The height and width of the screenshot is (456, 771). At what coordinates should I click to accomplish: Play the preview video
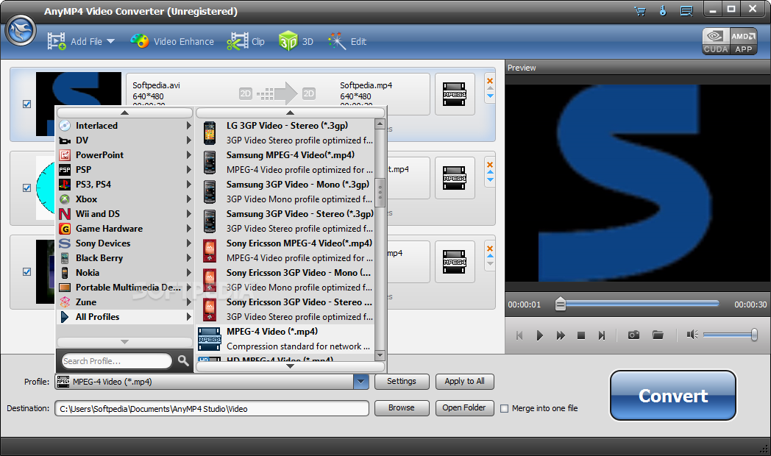coord(540,335)
